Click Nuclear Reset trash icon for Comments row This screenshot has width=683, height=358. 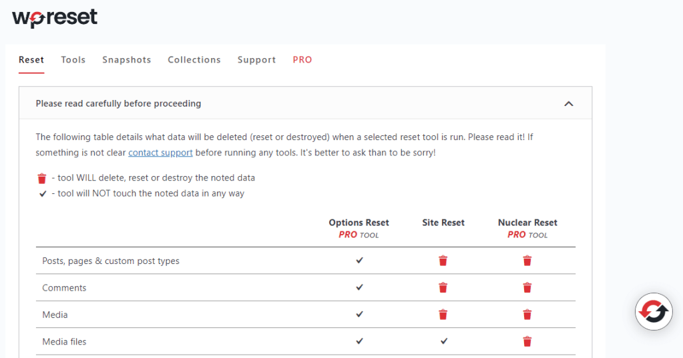[x=527, y=287]
